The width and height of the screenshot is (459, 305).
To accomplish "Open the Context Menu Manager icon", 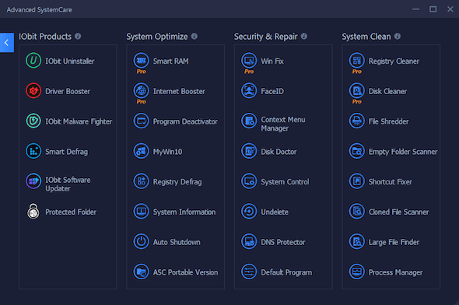I will 249,121.
